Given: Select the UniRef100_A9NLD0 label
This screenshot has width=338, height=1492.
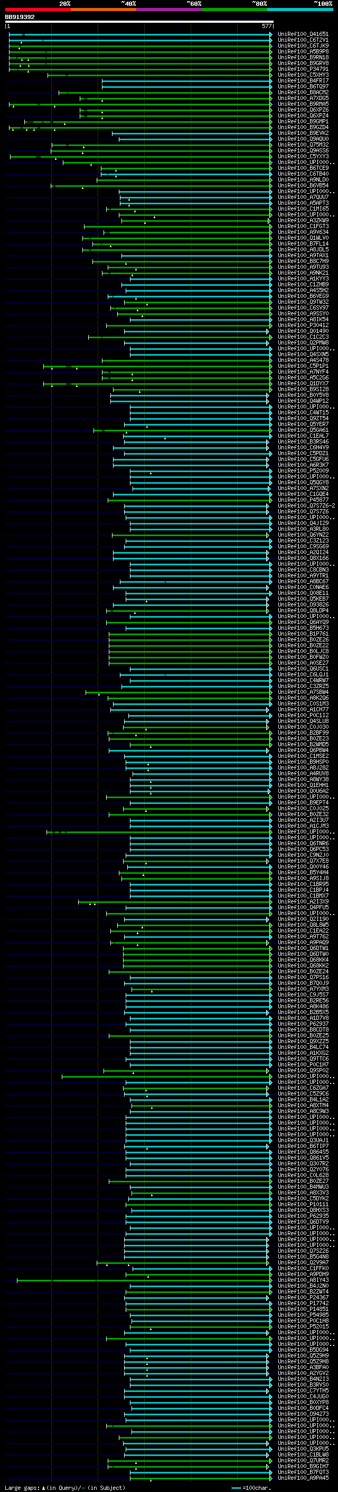Looking at the screenshot, I should click(303, 179).
